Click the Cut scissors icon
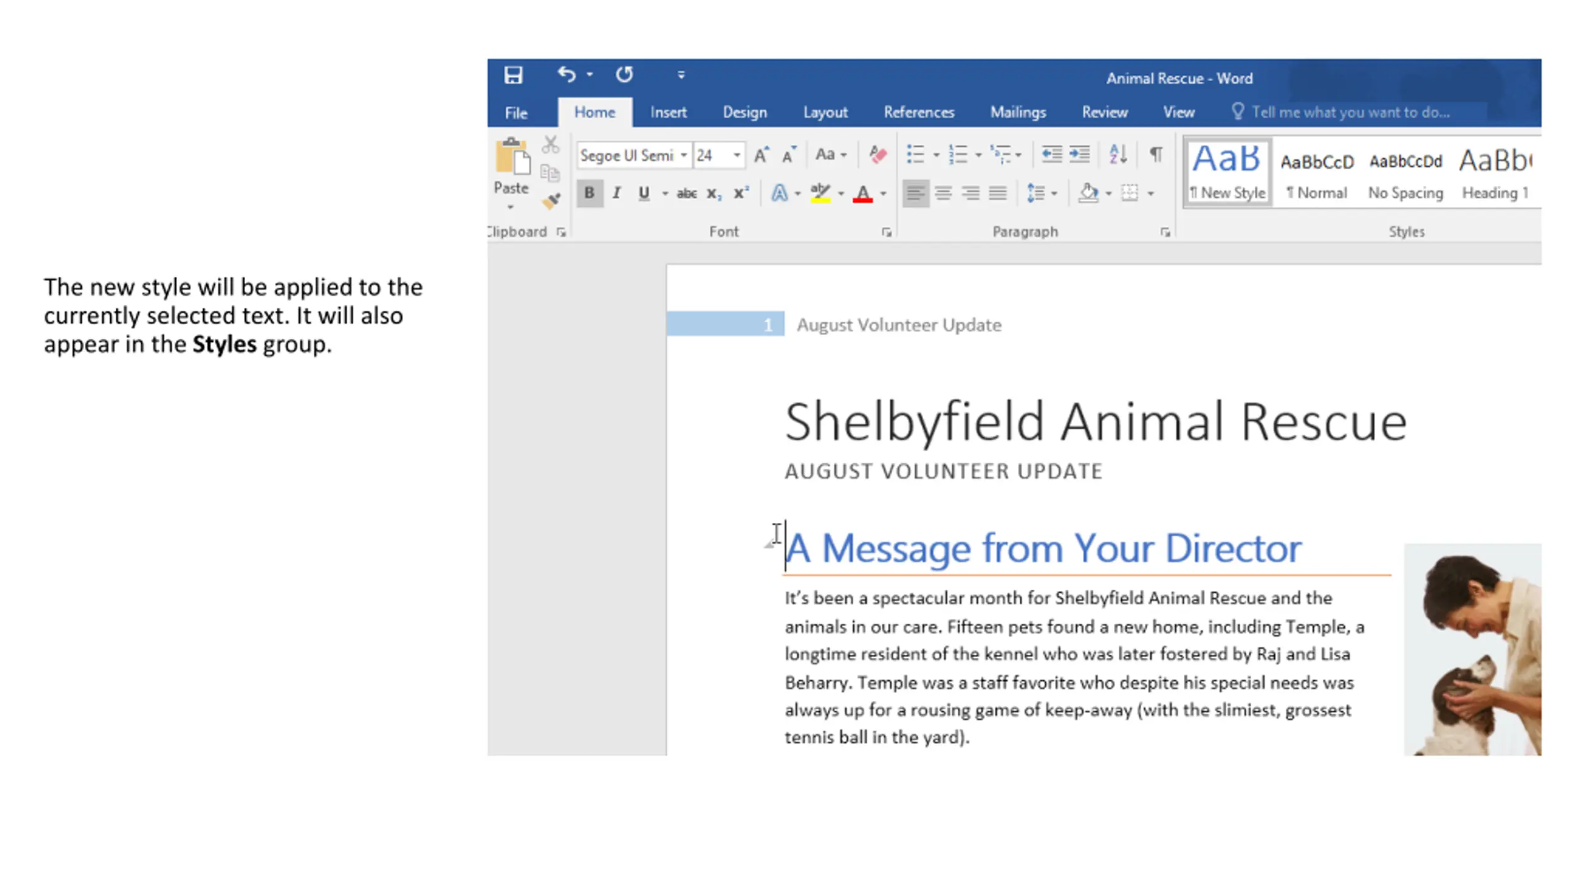 tap(550, 144)
